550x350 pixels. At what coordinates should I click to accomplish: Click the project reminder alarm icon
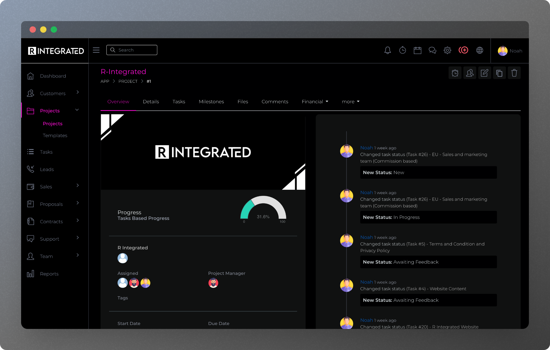455,73
